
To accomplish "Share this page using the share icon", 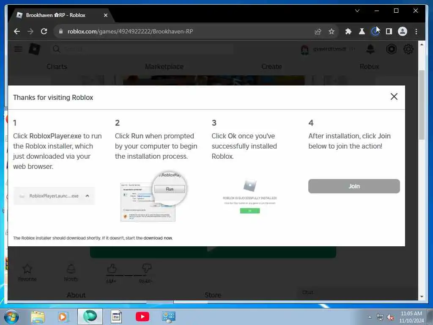I will 318,31.
